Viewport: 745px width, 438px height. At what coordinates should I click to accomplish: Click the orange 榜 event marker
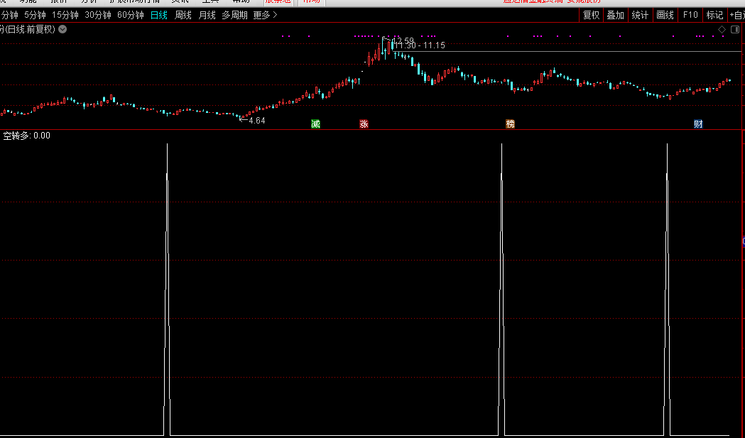point(510,124)
